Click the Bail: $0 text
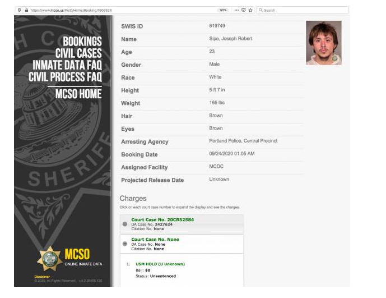 [x=143, y=270]
